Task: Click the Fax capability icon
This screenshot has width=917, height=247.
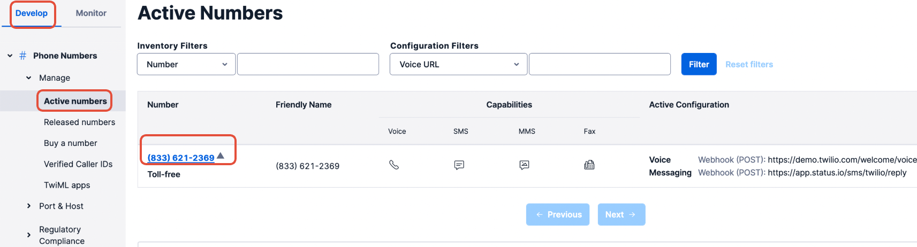Action: tap(589, 165)
